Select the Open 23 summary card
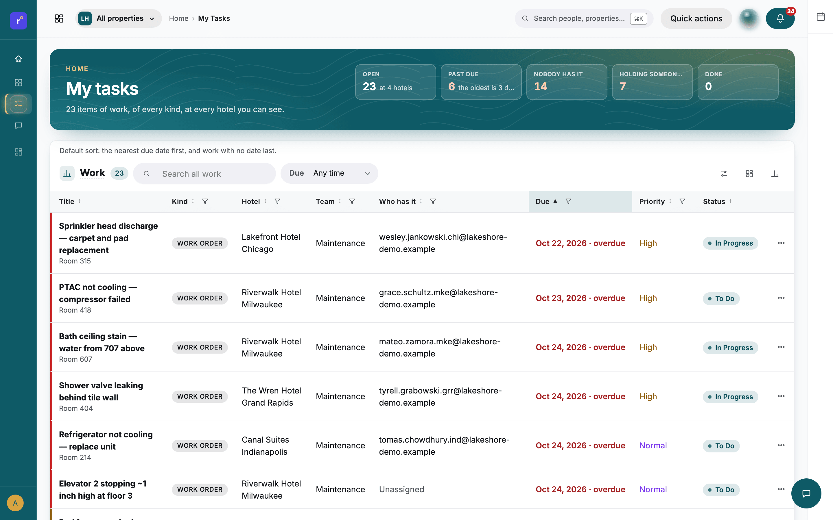This screenshot has width=833, height=520. click(395, 82)
